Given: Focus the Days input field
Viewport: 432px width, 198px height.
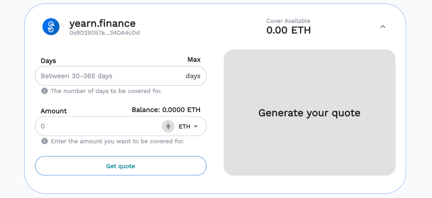Looking at the screenshot, I should [108, 76].
